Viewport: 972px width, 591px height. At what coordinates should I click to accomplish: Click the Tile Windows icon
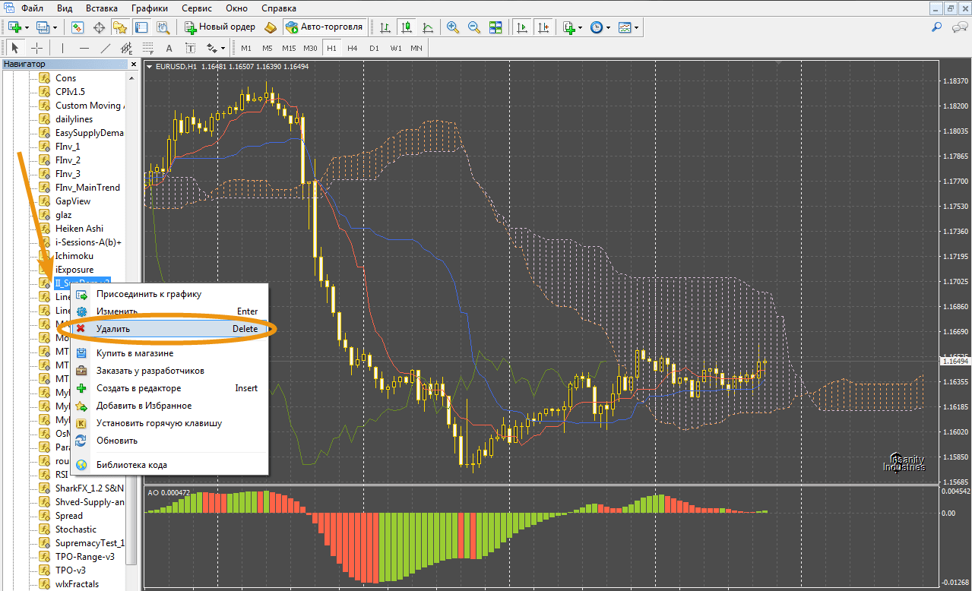pos(495,27)
